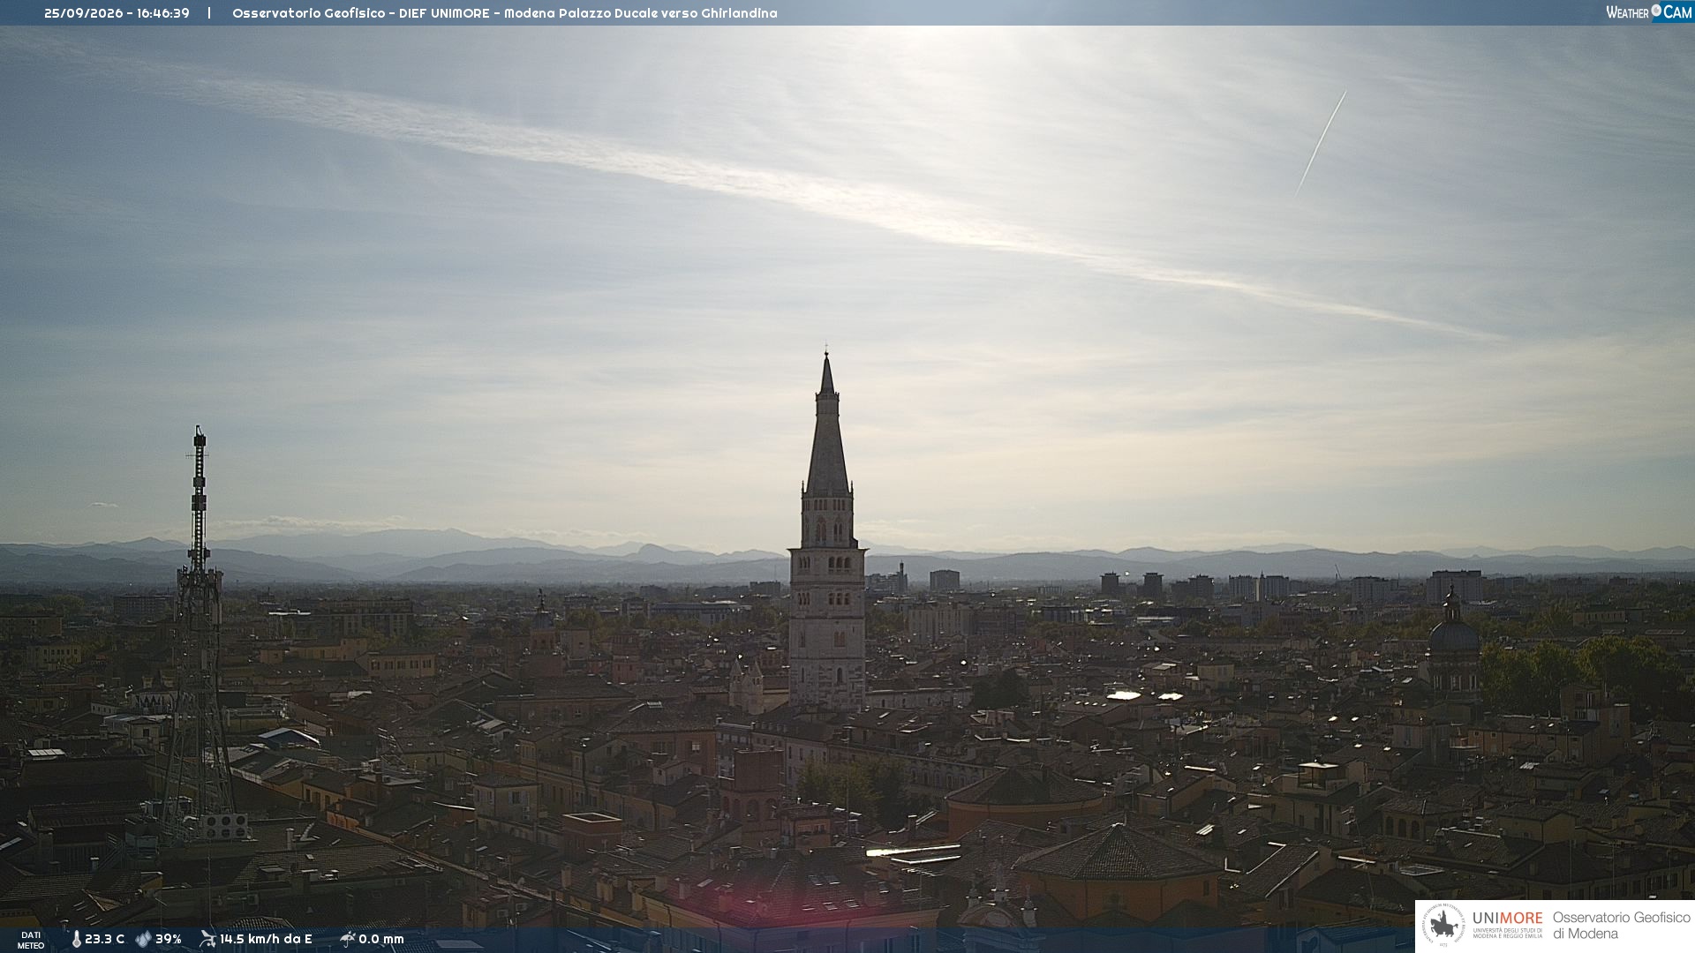Click the circular lens icon in WeatherCam logo
This screenshot has height=953, width=1695.
pyautogui.click(x=1656, y=11)
